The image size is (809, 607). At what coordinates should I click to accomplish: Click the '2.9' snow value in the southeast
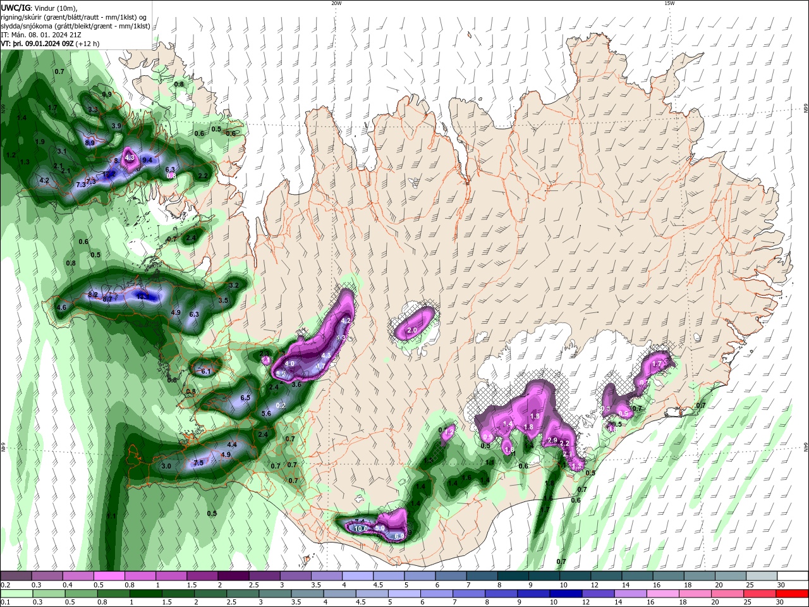pyautogui.click(x=552, y=440)
